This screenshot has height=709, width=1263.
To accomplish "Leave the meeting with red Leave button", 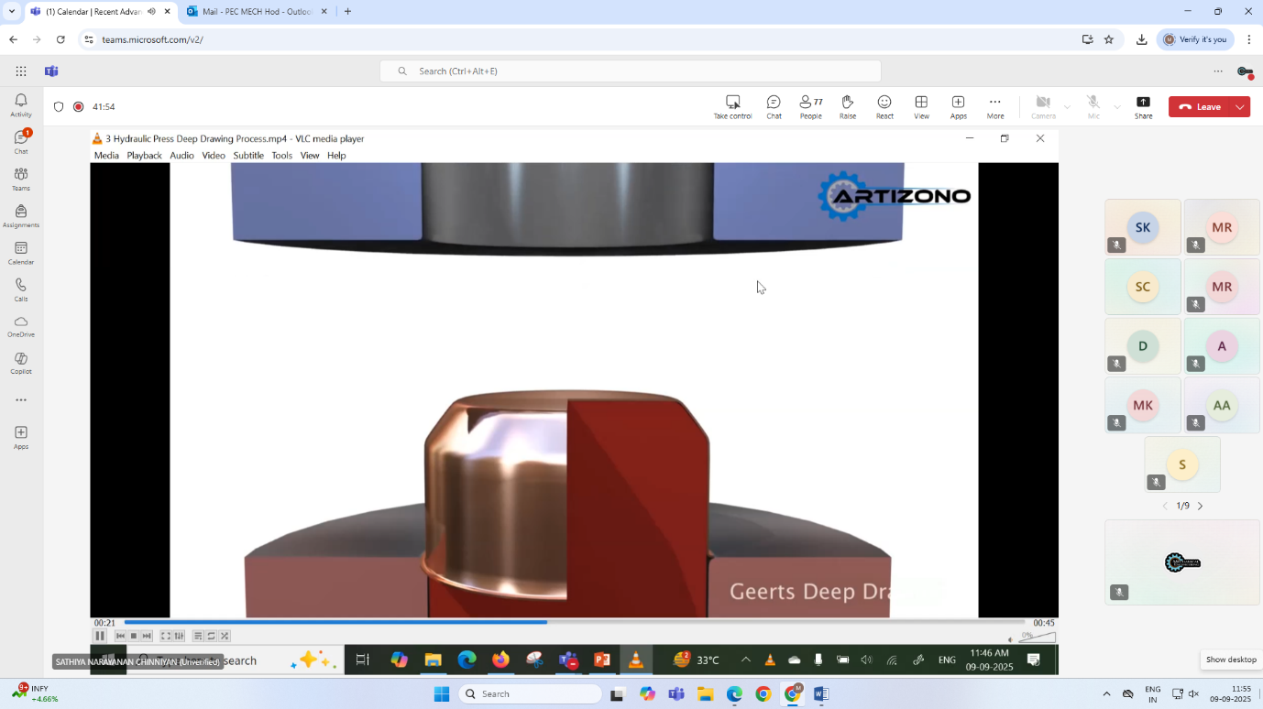I will pos(1200,106).
